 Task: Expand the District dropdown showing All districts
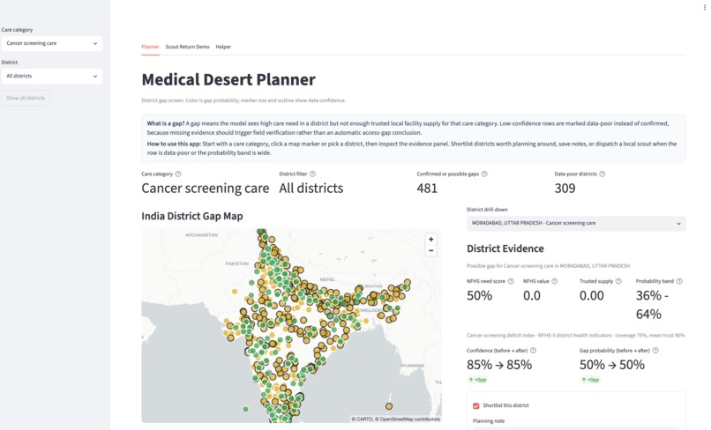[x=52, y=76]
